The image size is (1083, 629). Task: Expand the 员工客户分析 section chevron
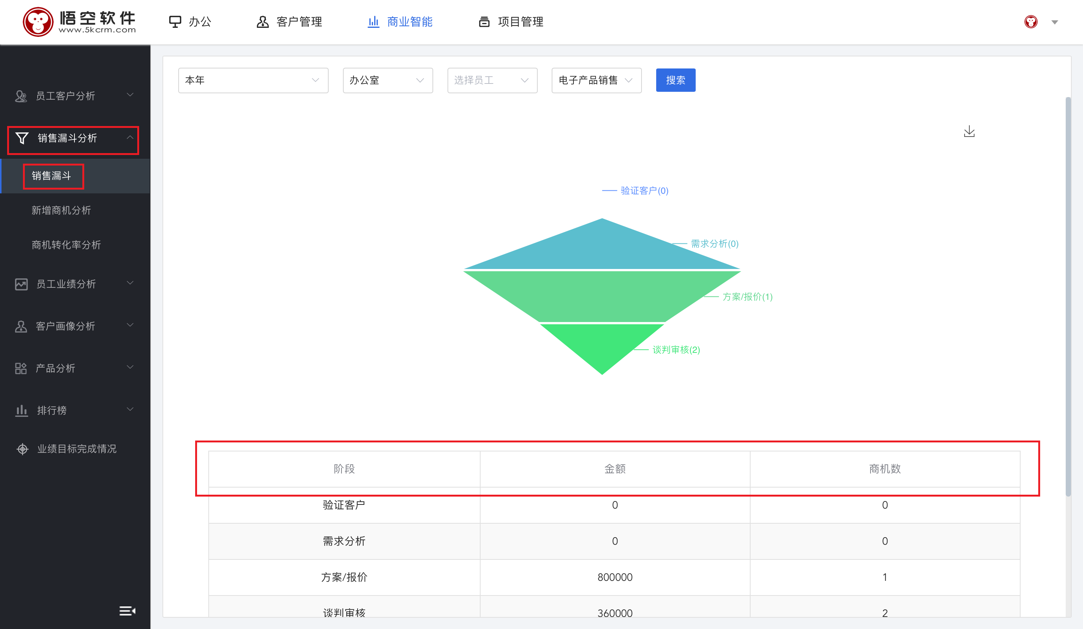[x=130, y=94]
